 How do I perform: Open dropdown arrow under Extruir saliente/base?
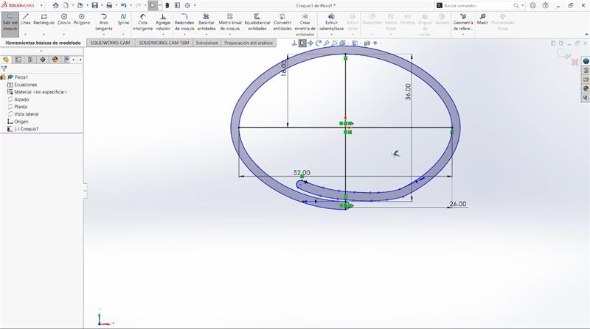click(x=331, y=34)
